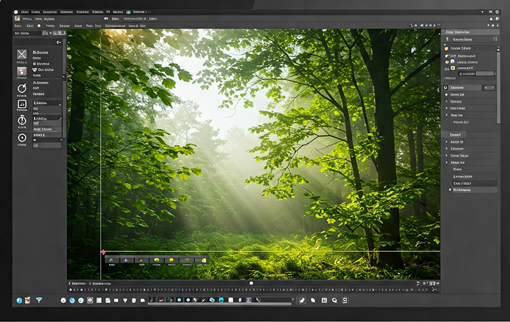This screenshot has width=510, height=322.
Task: Click the rightmost icon in floating canvas toolbar
Action: tap(202, 260)
